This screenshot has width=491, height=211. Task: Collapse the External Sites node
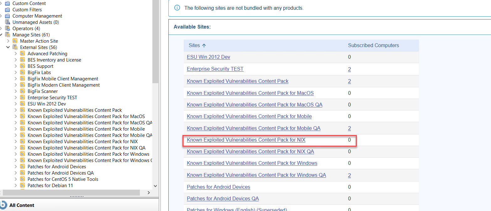point(8,47)
